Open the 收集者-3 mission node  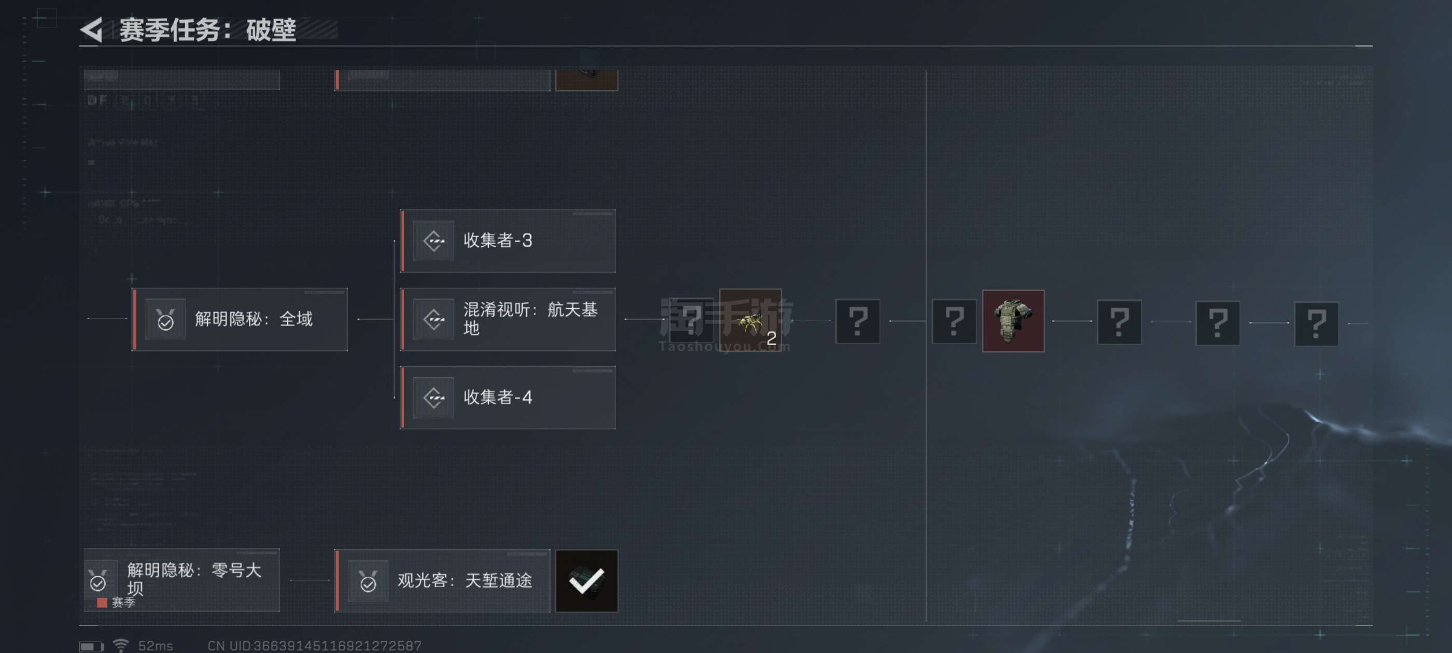(x=508, y=240)
